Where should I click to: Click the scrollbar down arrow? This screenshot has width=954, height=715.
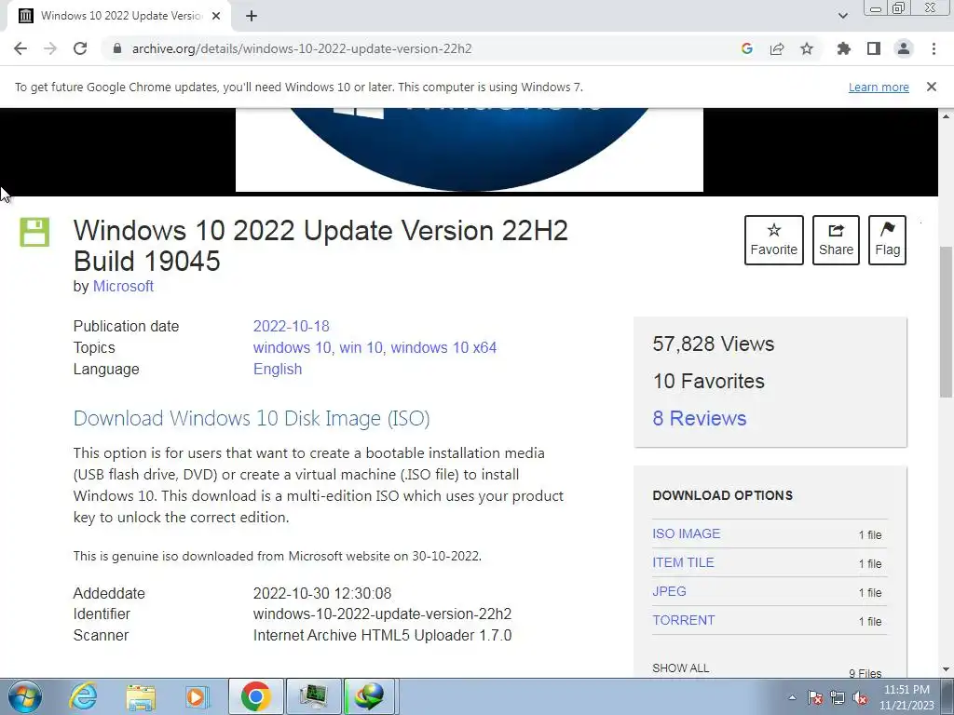click(x=946, y=669)
